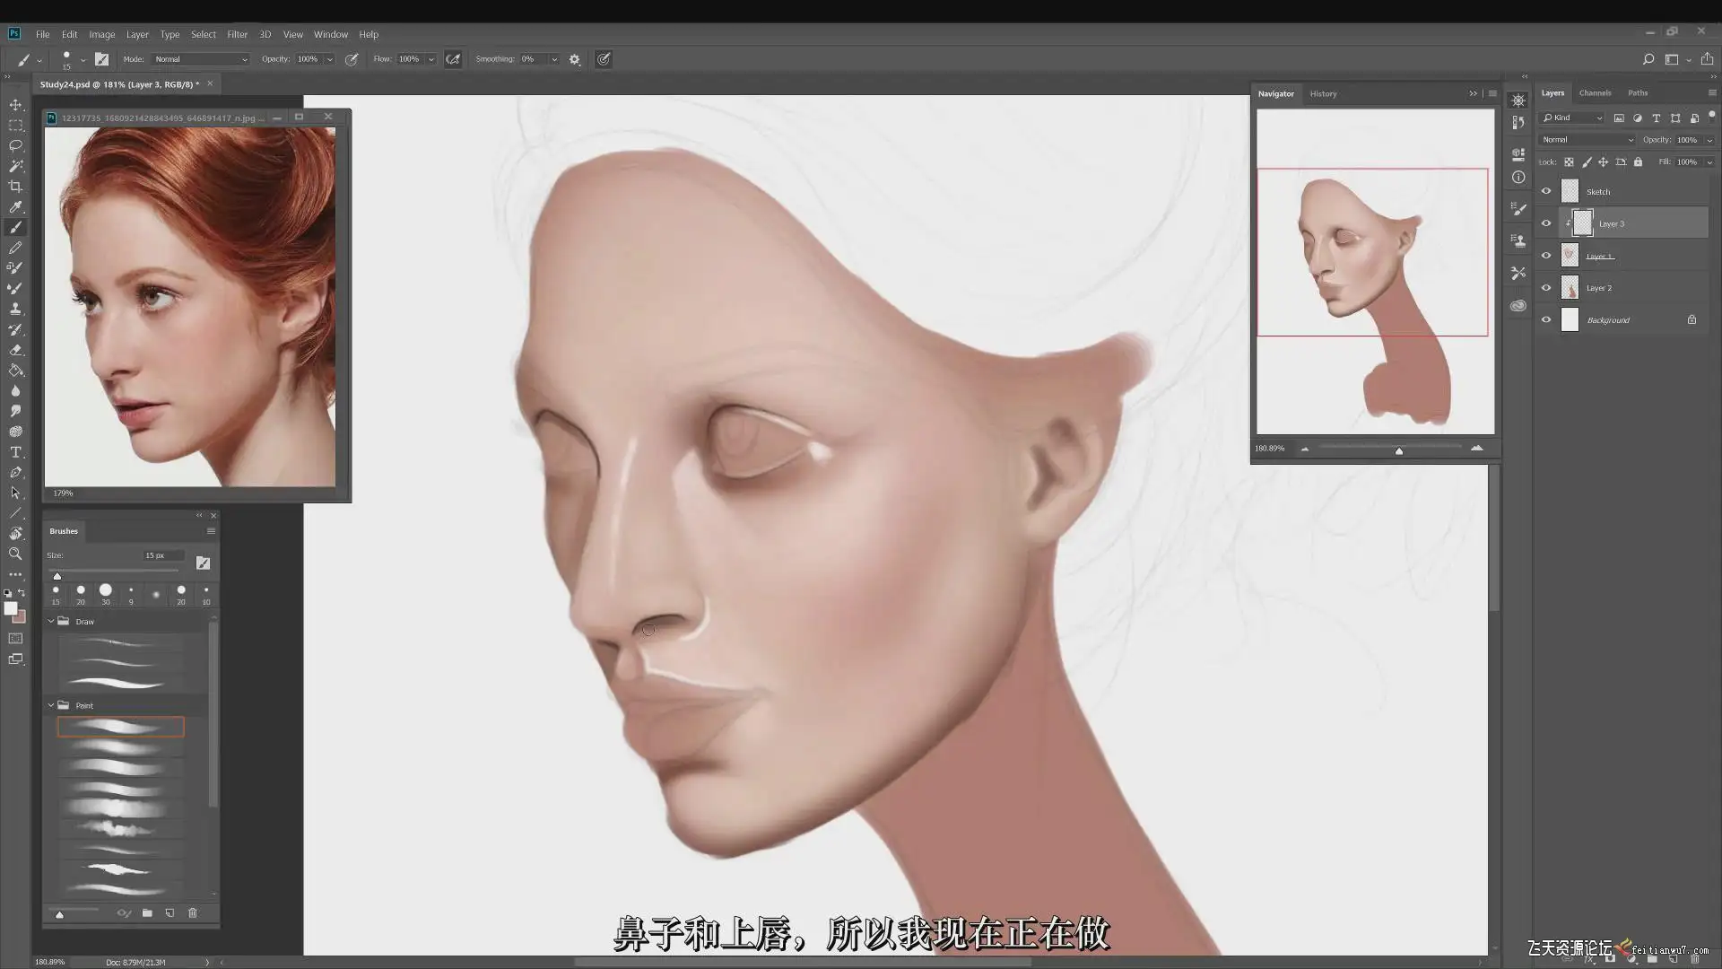
Task: Select the Crop tool
Action: click(15, 187)
